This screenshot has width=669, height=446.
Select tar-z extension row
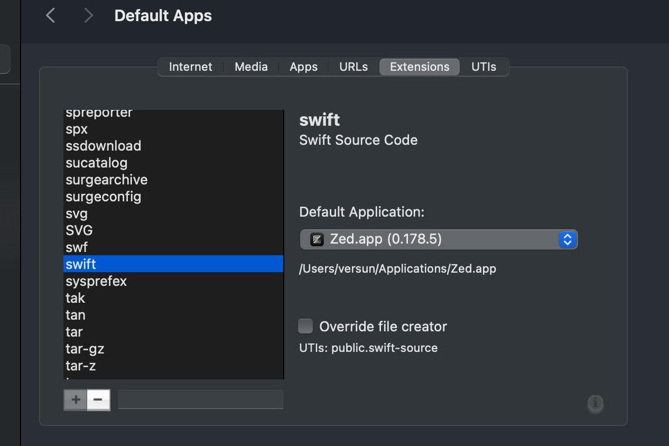tap(173, 365)
